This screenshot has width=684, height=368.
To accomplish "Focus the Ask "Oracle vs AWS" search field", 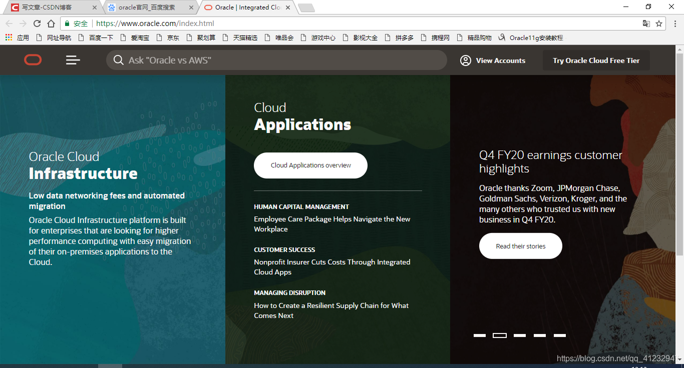I will [276, 60].
